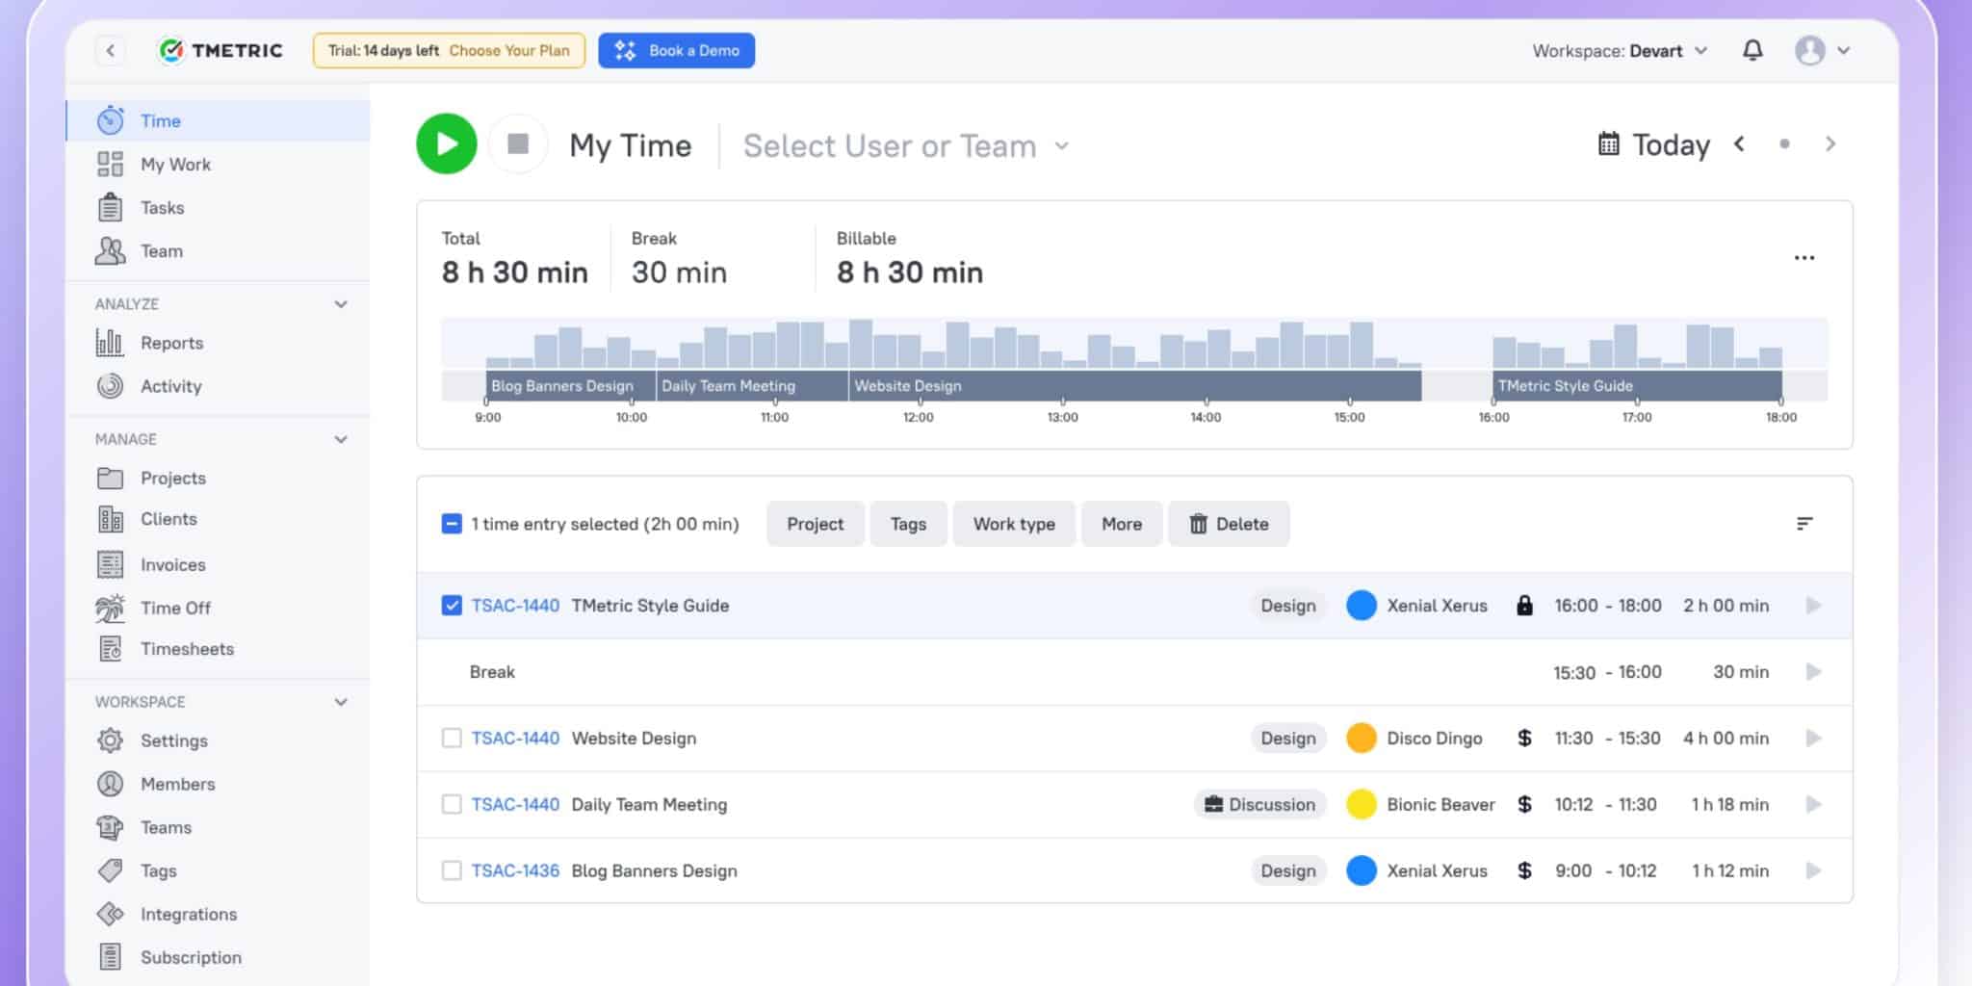Go to Timesheets in the sidebar
Viewport: 1972px width, 986px height.
coord(187,649)
